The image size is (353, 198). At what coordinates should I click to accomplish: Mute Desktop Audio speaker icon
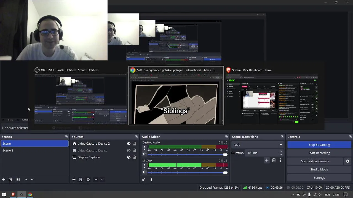(145, 154)
